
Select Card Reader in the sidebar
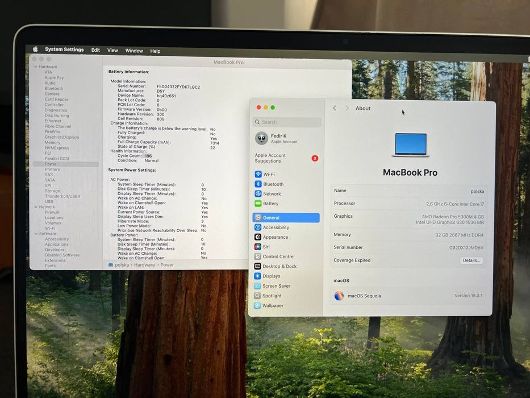[56, 99]
